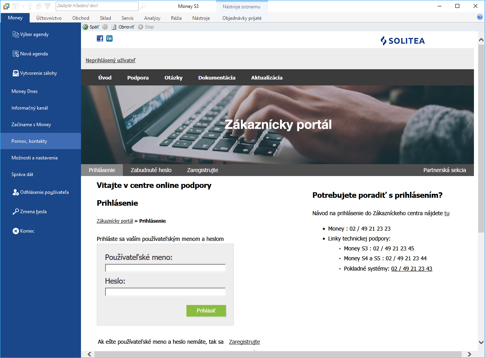
Task: Open Otázky in the portal navigation
Action: click(174, 78)
